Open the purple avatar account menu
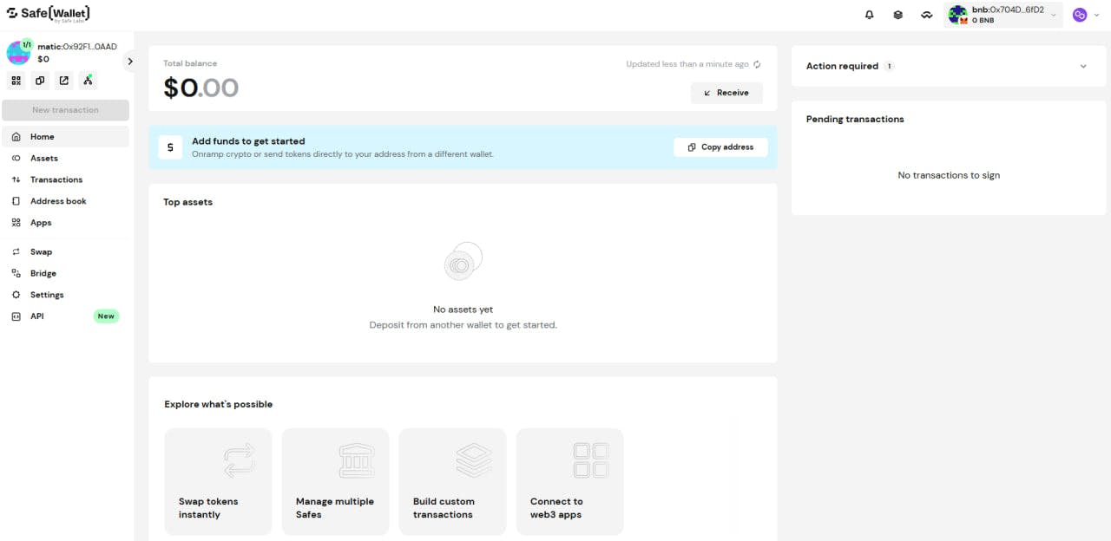The width and height of the screenshot is (1111, 541). [x=1079, y=15]
